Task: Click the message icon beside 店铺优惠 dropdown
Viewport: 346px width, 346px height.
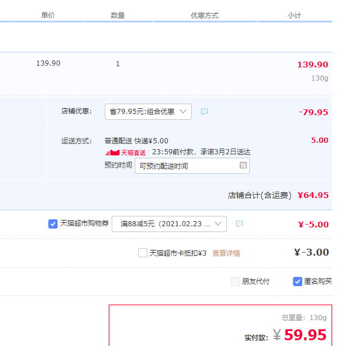Action: tap(204, 112)
